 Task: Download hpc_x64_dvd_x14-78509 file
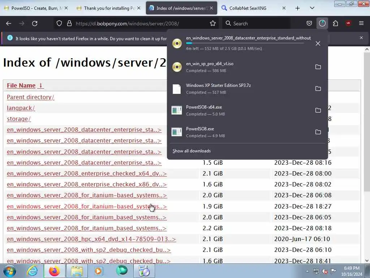[x=91, y=239]
